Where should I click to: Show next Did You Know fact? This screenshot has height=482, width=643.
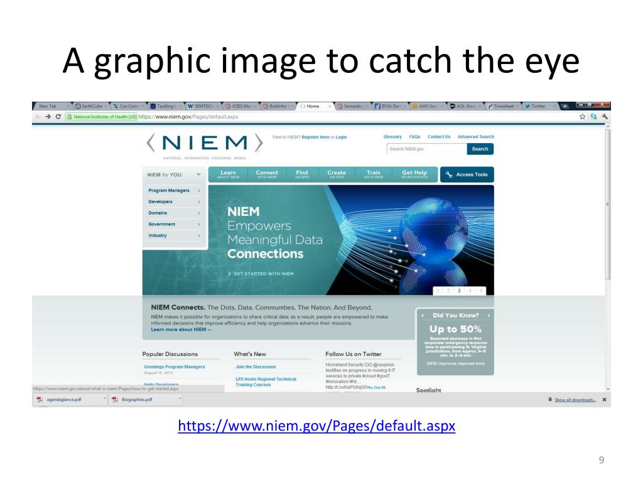pyautogui.click(x=489, y=316)
